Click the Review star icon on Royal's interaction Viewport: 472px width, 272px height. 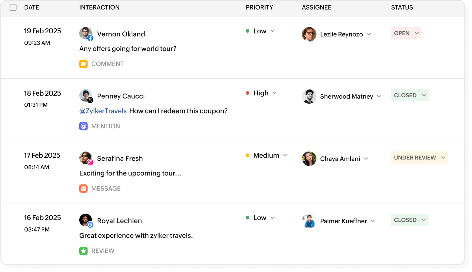click(x=83, y=251)
